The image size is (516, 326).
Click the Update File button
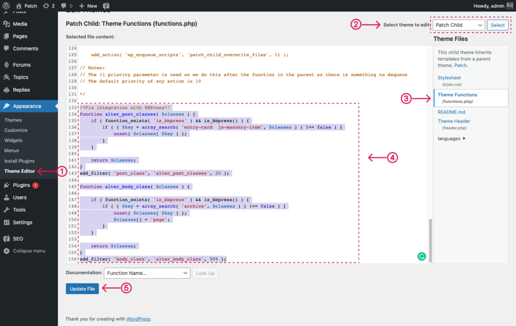82,289
